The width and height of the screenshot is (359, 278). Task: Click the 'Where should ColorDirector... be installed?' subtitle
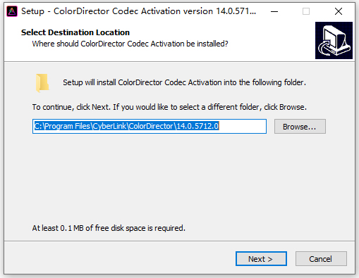(130, 44)
